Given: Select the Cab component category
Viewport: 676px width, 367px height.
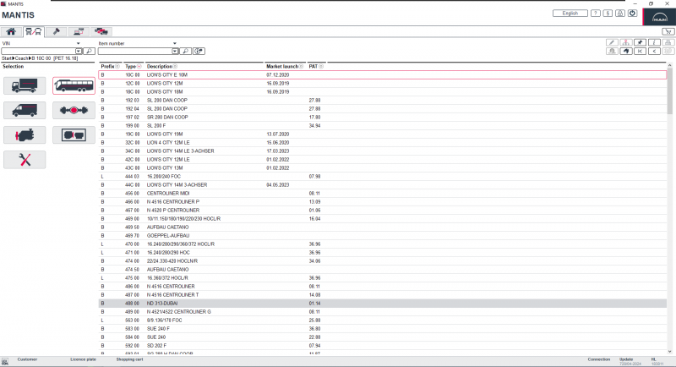Looking at the screenshot, I should pos(74,135).
